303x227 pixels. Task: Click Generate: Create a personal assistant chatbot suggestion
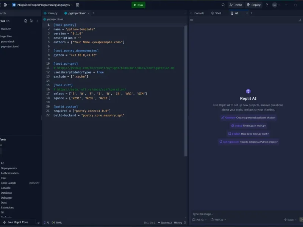248,118
